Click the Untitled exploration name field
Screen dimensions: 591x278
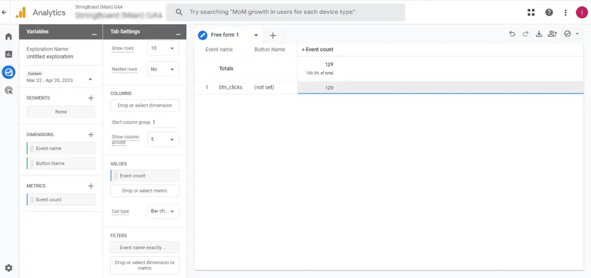(50, 57)
